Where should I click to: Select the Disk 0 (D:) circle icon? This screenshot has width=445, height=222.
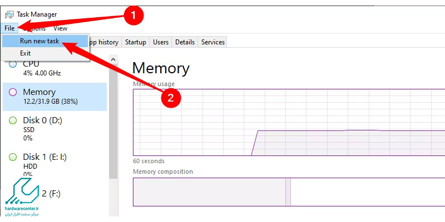point(13,120)
